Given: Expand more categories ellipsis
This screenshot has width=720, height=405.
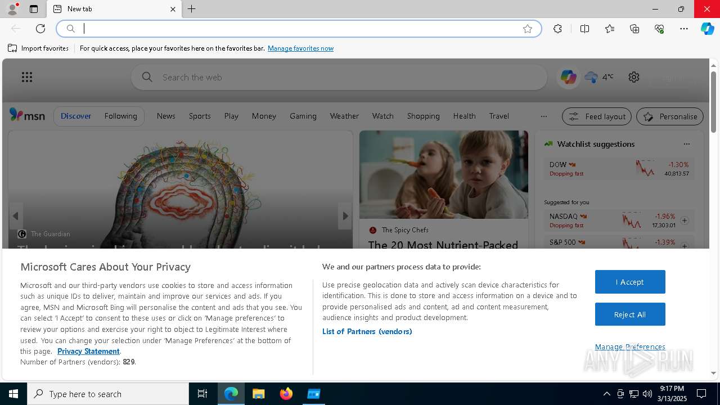Looking at the screenshot, I should coord(543,116).
